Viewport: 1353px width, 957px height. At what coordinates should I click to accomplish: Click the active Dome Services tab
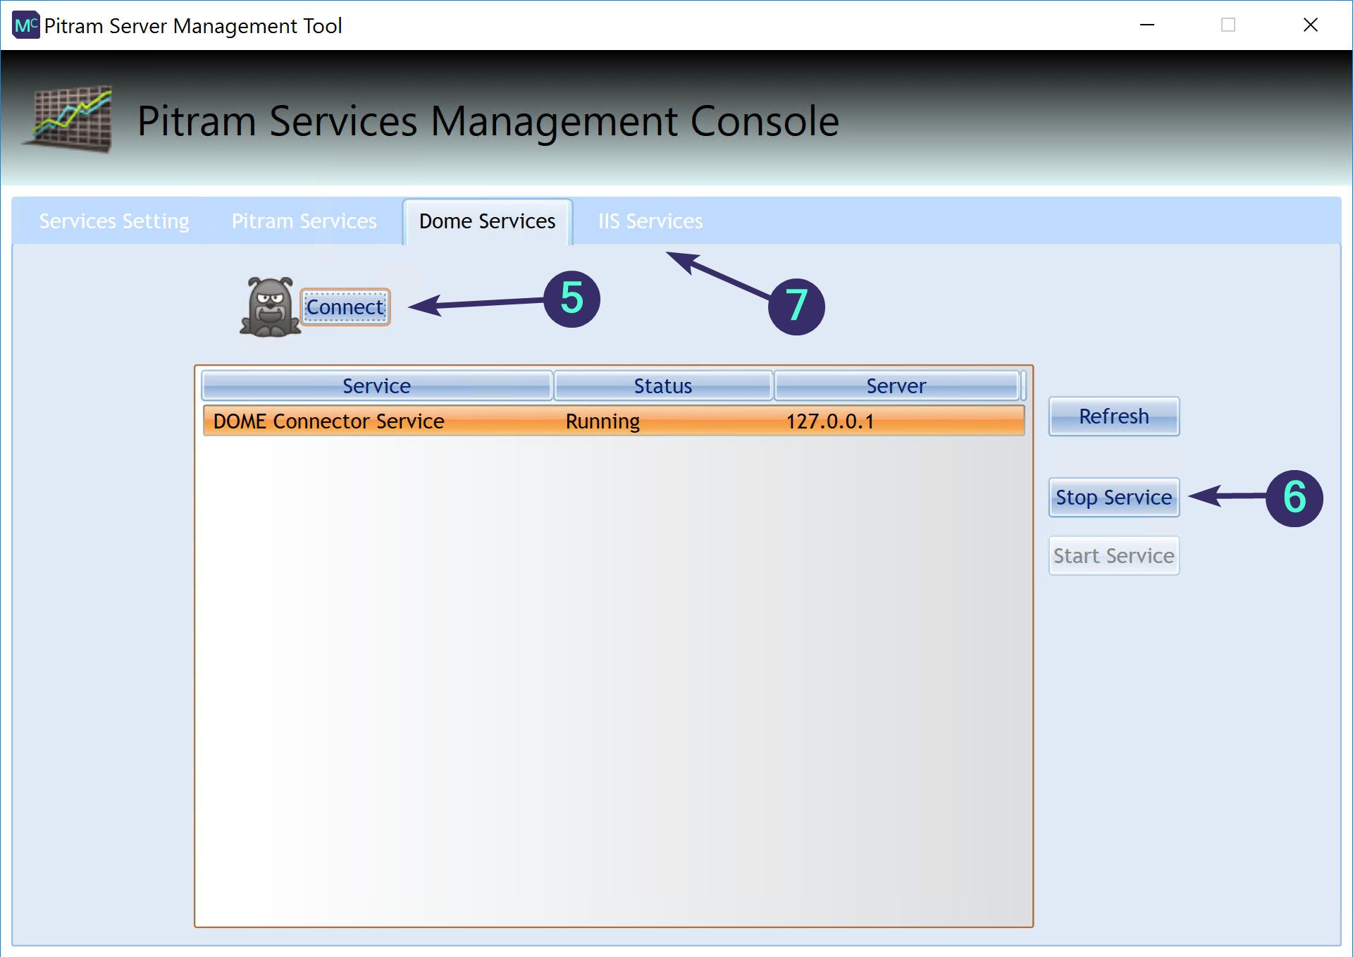(x=486, y=221)
